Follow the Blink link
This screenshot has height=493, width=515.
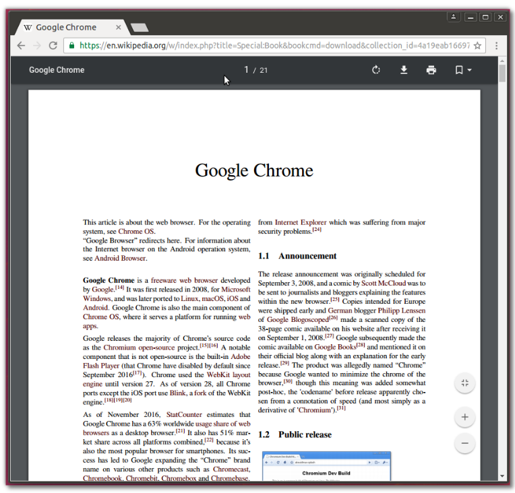click(177, 393)
